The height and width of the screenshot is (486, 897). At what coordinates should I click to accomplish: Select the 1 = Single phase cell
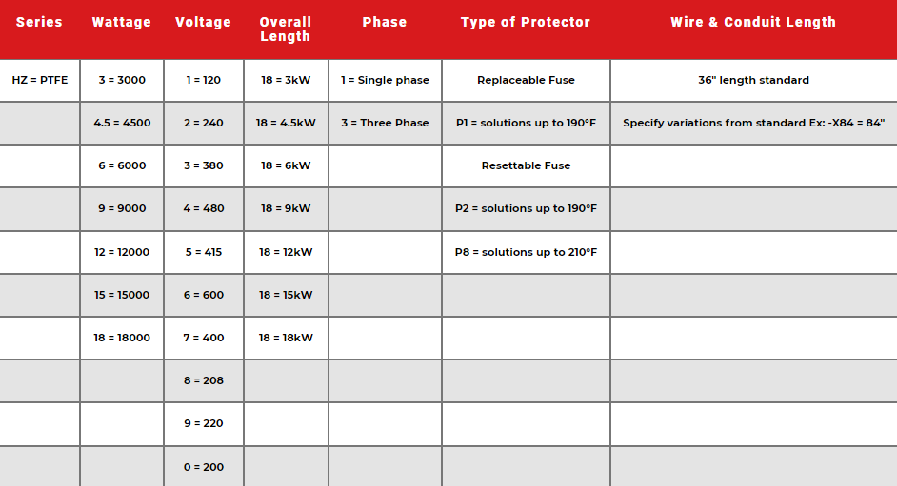pyautogui.click(x=385, y=80)
